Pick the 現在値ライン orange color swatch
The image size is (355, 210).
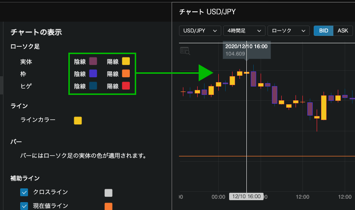click(x=109, y=206)
